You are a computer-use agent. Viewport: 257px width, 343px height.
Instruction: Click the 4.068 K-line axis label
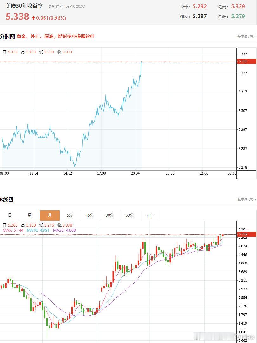tap(243, 263)
